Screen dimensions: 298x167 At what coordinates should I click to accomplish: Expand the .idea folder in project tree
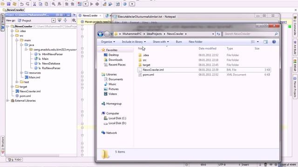[13, 31]
